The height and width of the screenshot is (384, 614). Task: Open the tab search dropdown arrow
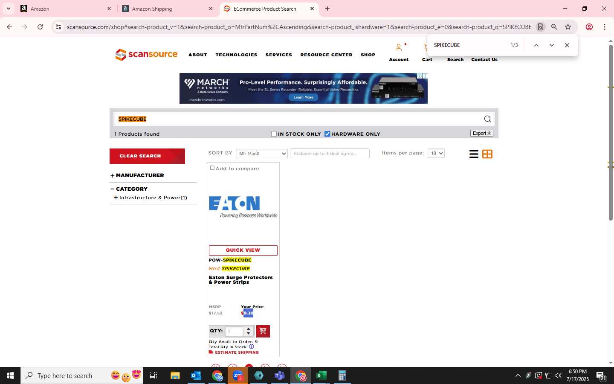point(8,9)
